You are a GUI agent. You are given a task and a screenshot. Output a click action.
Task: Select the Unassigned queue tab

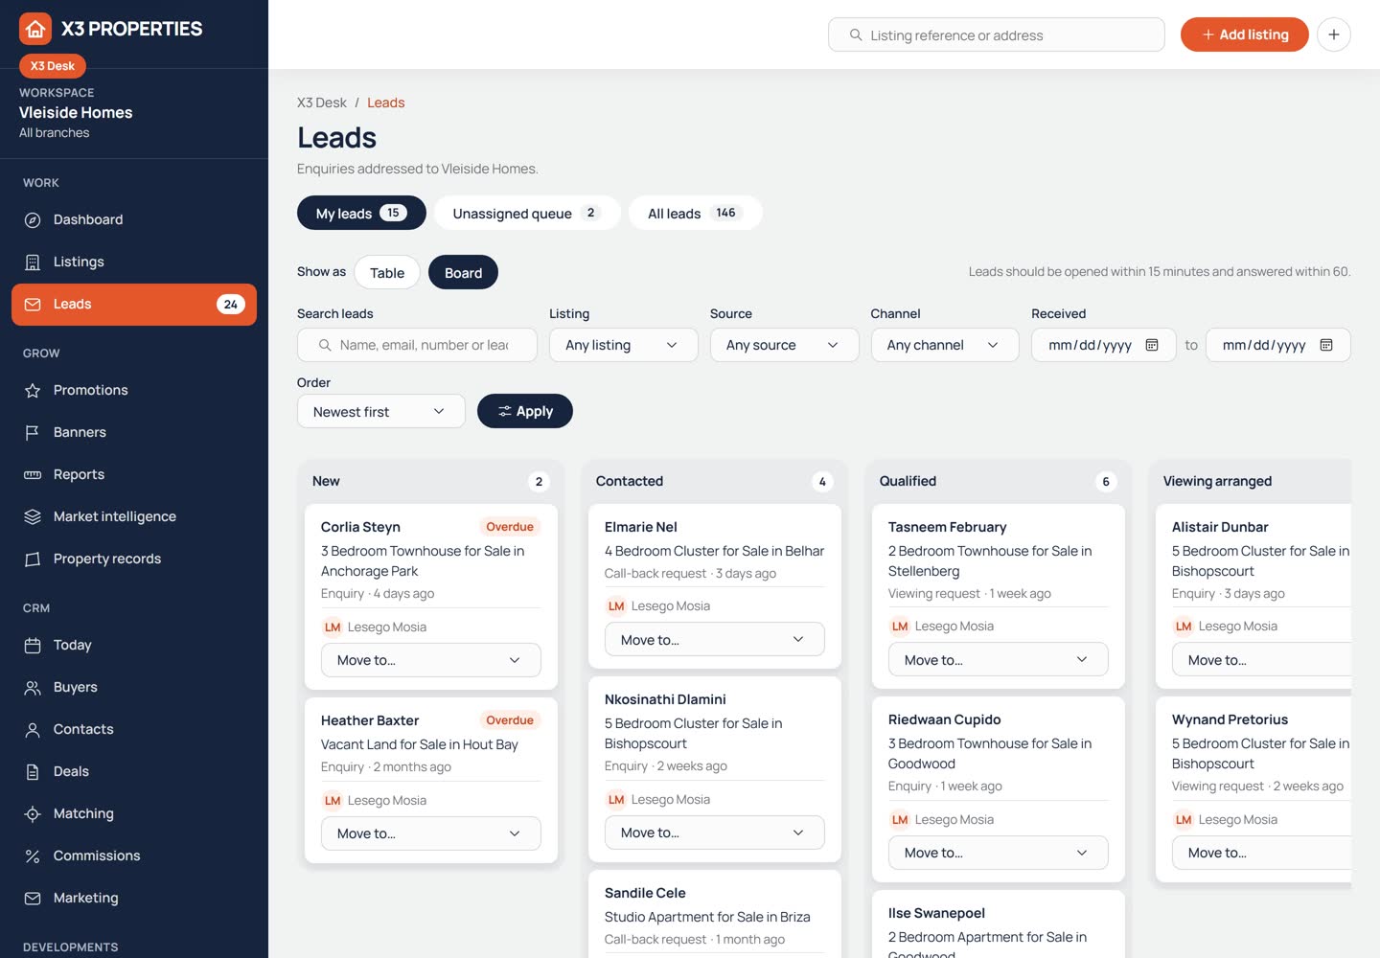coord(527,213)
